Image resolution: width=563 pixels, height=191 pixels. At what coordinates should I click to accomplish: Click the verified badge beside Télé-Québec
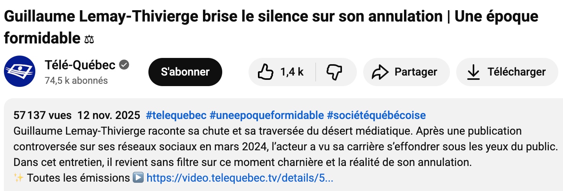(124, 65)
